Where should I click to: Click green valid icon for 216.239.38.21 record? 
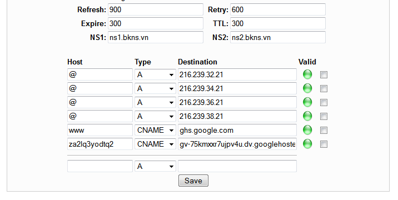pyautogui.click(x=307, y=116)
